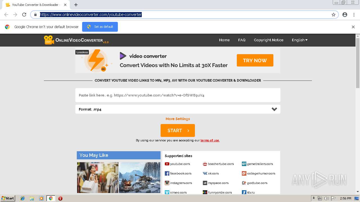Click the vimeo.com site icon
The image size is (360, 202).
click(x=167, y=192)
